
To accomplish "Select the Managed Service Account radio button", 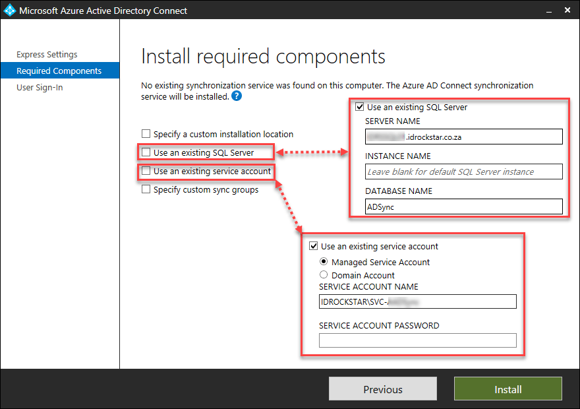I will point(324,261).
